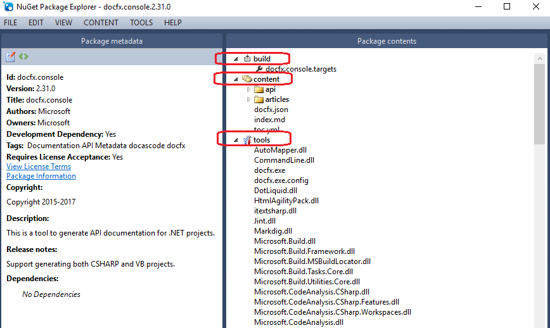Collapse the build folder node
Viewport: 550px width, 328px height.
coord(236,59)
